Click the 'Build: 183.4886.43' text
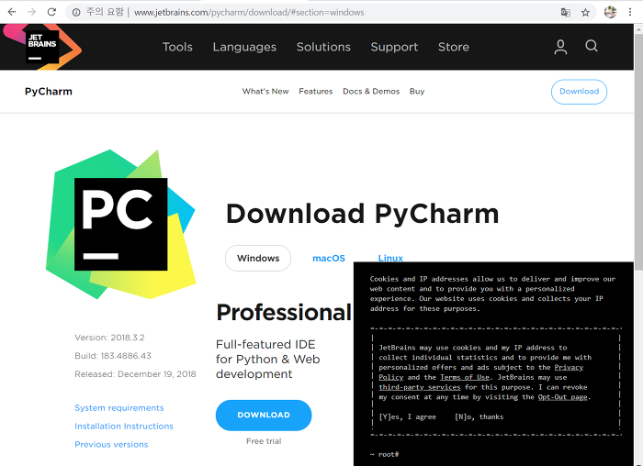Viewport: 643px width, 466px height. tap(113, 356)
